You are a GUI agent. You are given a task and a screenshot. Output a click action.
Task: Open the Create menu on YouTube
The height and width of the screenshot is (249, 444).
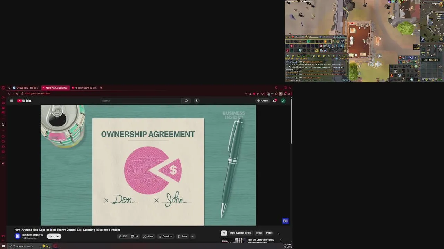(263, 101)
